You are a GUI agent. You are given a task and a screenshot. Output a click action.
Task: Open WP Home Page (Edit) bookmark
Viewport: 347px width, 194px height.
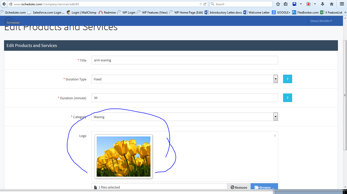pos(186,12)
